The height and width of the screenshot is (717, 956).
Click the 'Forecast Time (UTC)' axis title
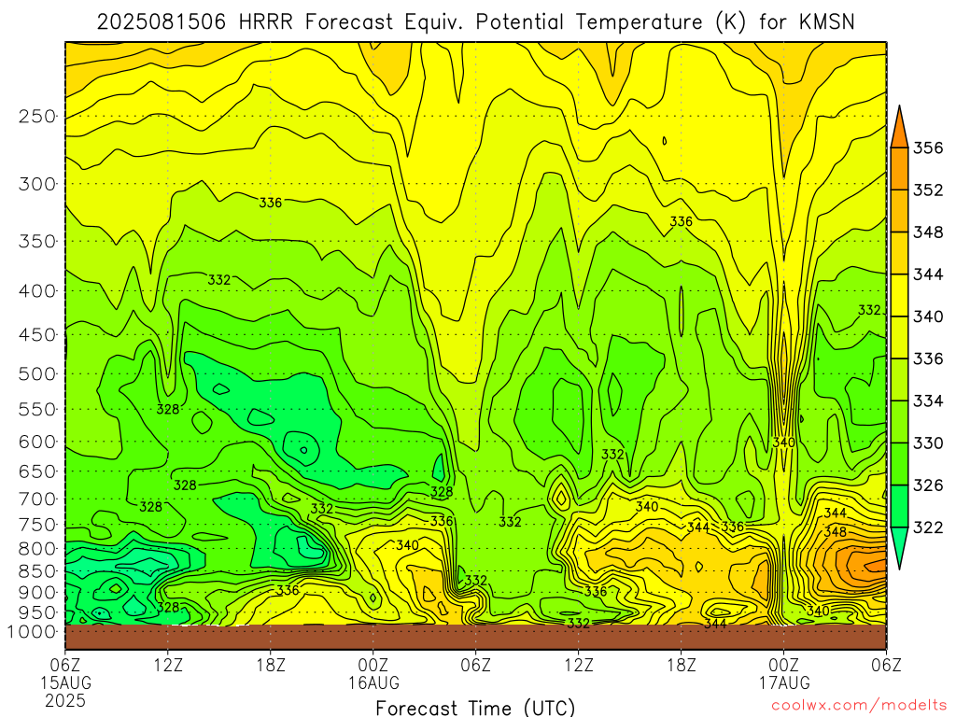475,708
